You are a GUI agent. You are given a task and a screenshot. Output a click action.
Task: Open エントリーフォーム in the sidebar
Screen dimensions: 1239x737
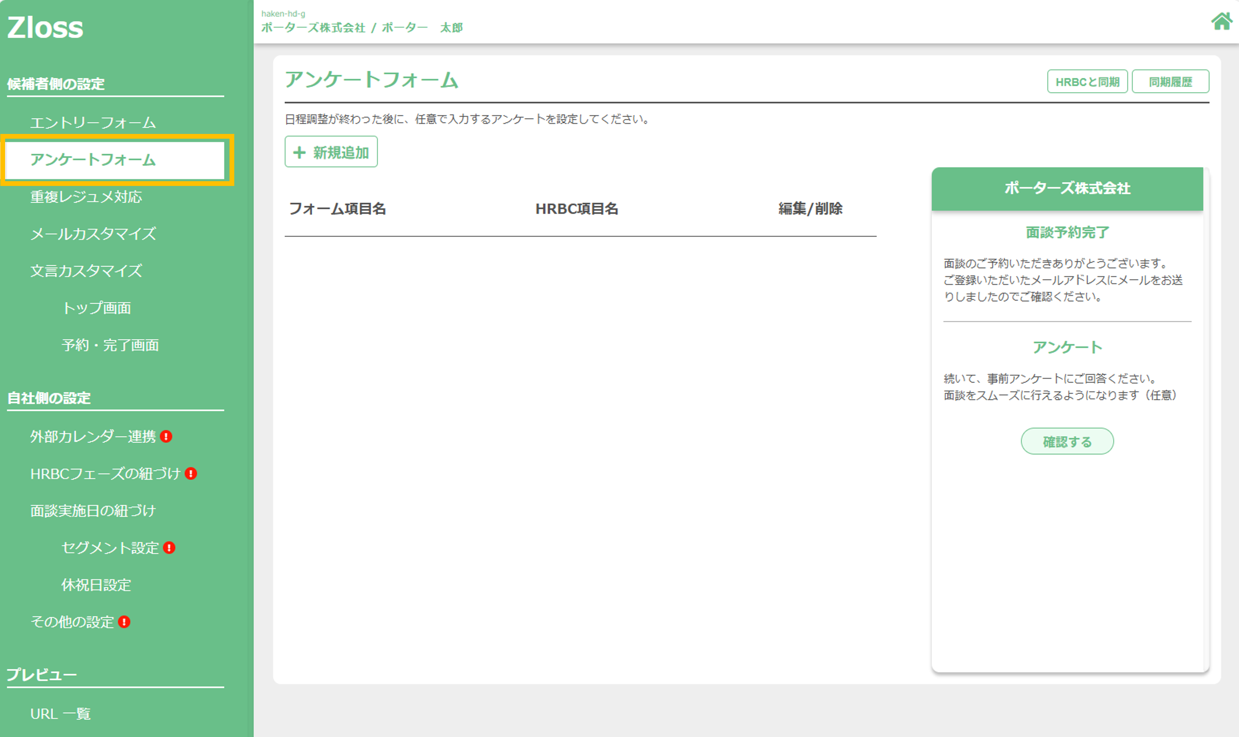click(93, 123)
